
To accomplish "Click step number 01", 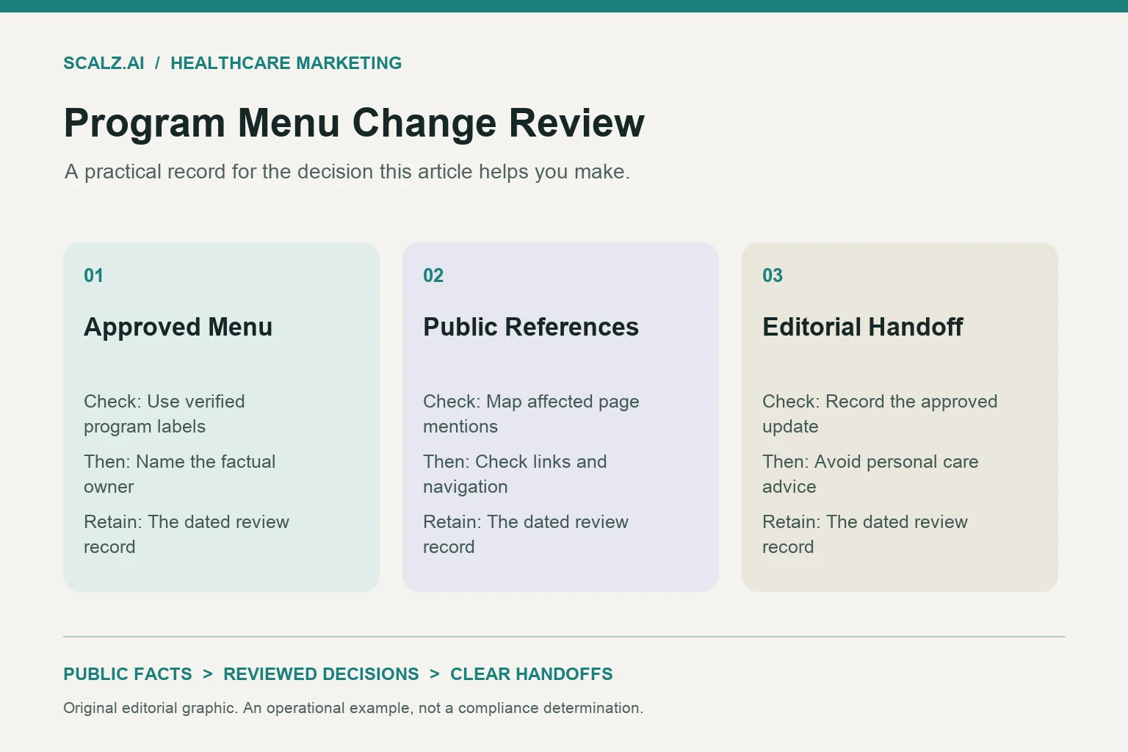I will (93, 275).
